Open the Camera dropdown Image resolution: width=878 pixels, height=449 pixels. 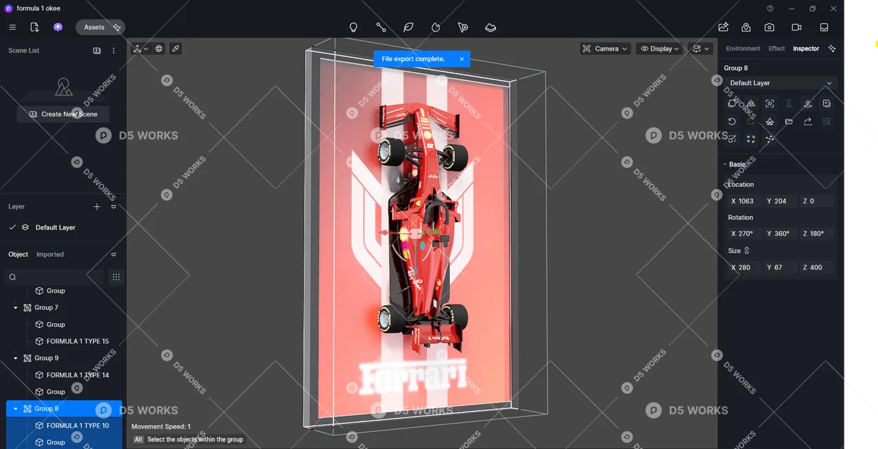(604, 49)
